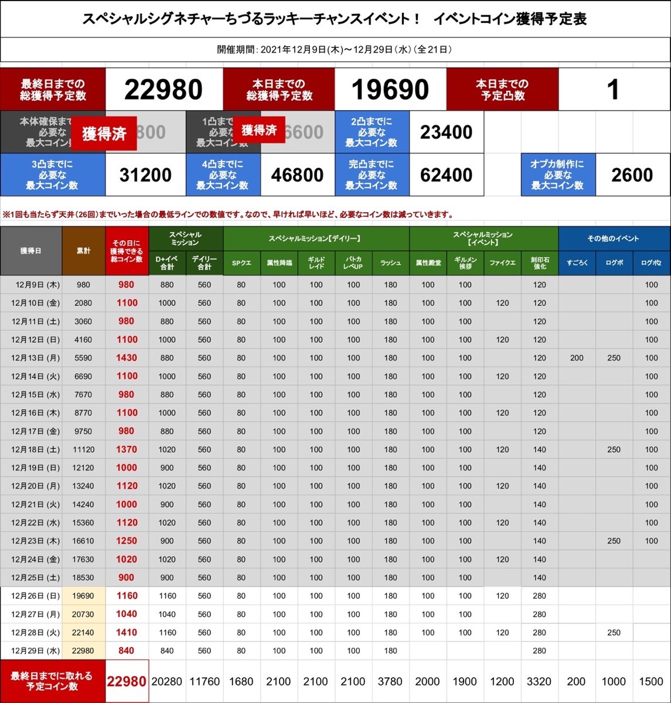Select the large 19690 value beside 本日までの総獲得予定数
This screenshot has height=703, width=671.
click(x=390, y=90)
